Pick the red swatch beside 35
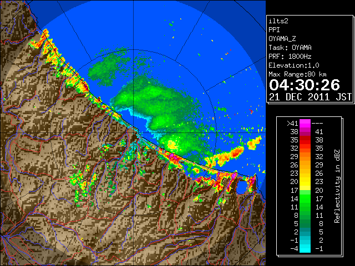The height and width of the screenshot is (266, 355). (x=305, y=140)
